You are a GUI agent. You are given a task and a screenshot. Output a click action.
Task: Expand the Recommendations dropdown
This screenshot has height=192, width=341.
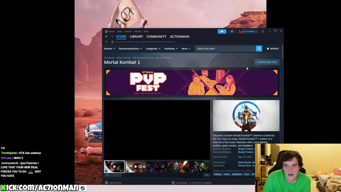(130, 49)
